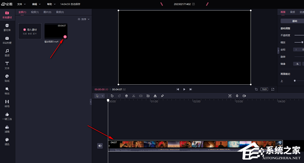The image size is (304, 163).
Task: Toggle horizontal mirror flip button
Action: pos(298,64)
